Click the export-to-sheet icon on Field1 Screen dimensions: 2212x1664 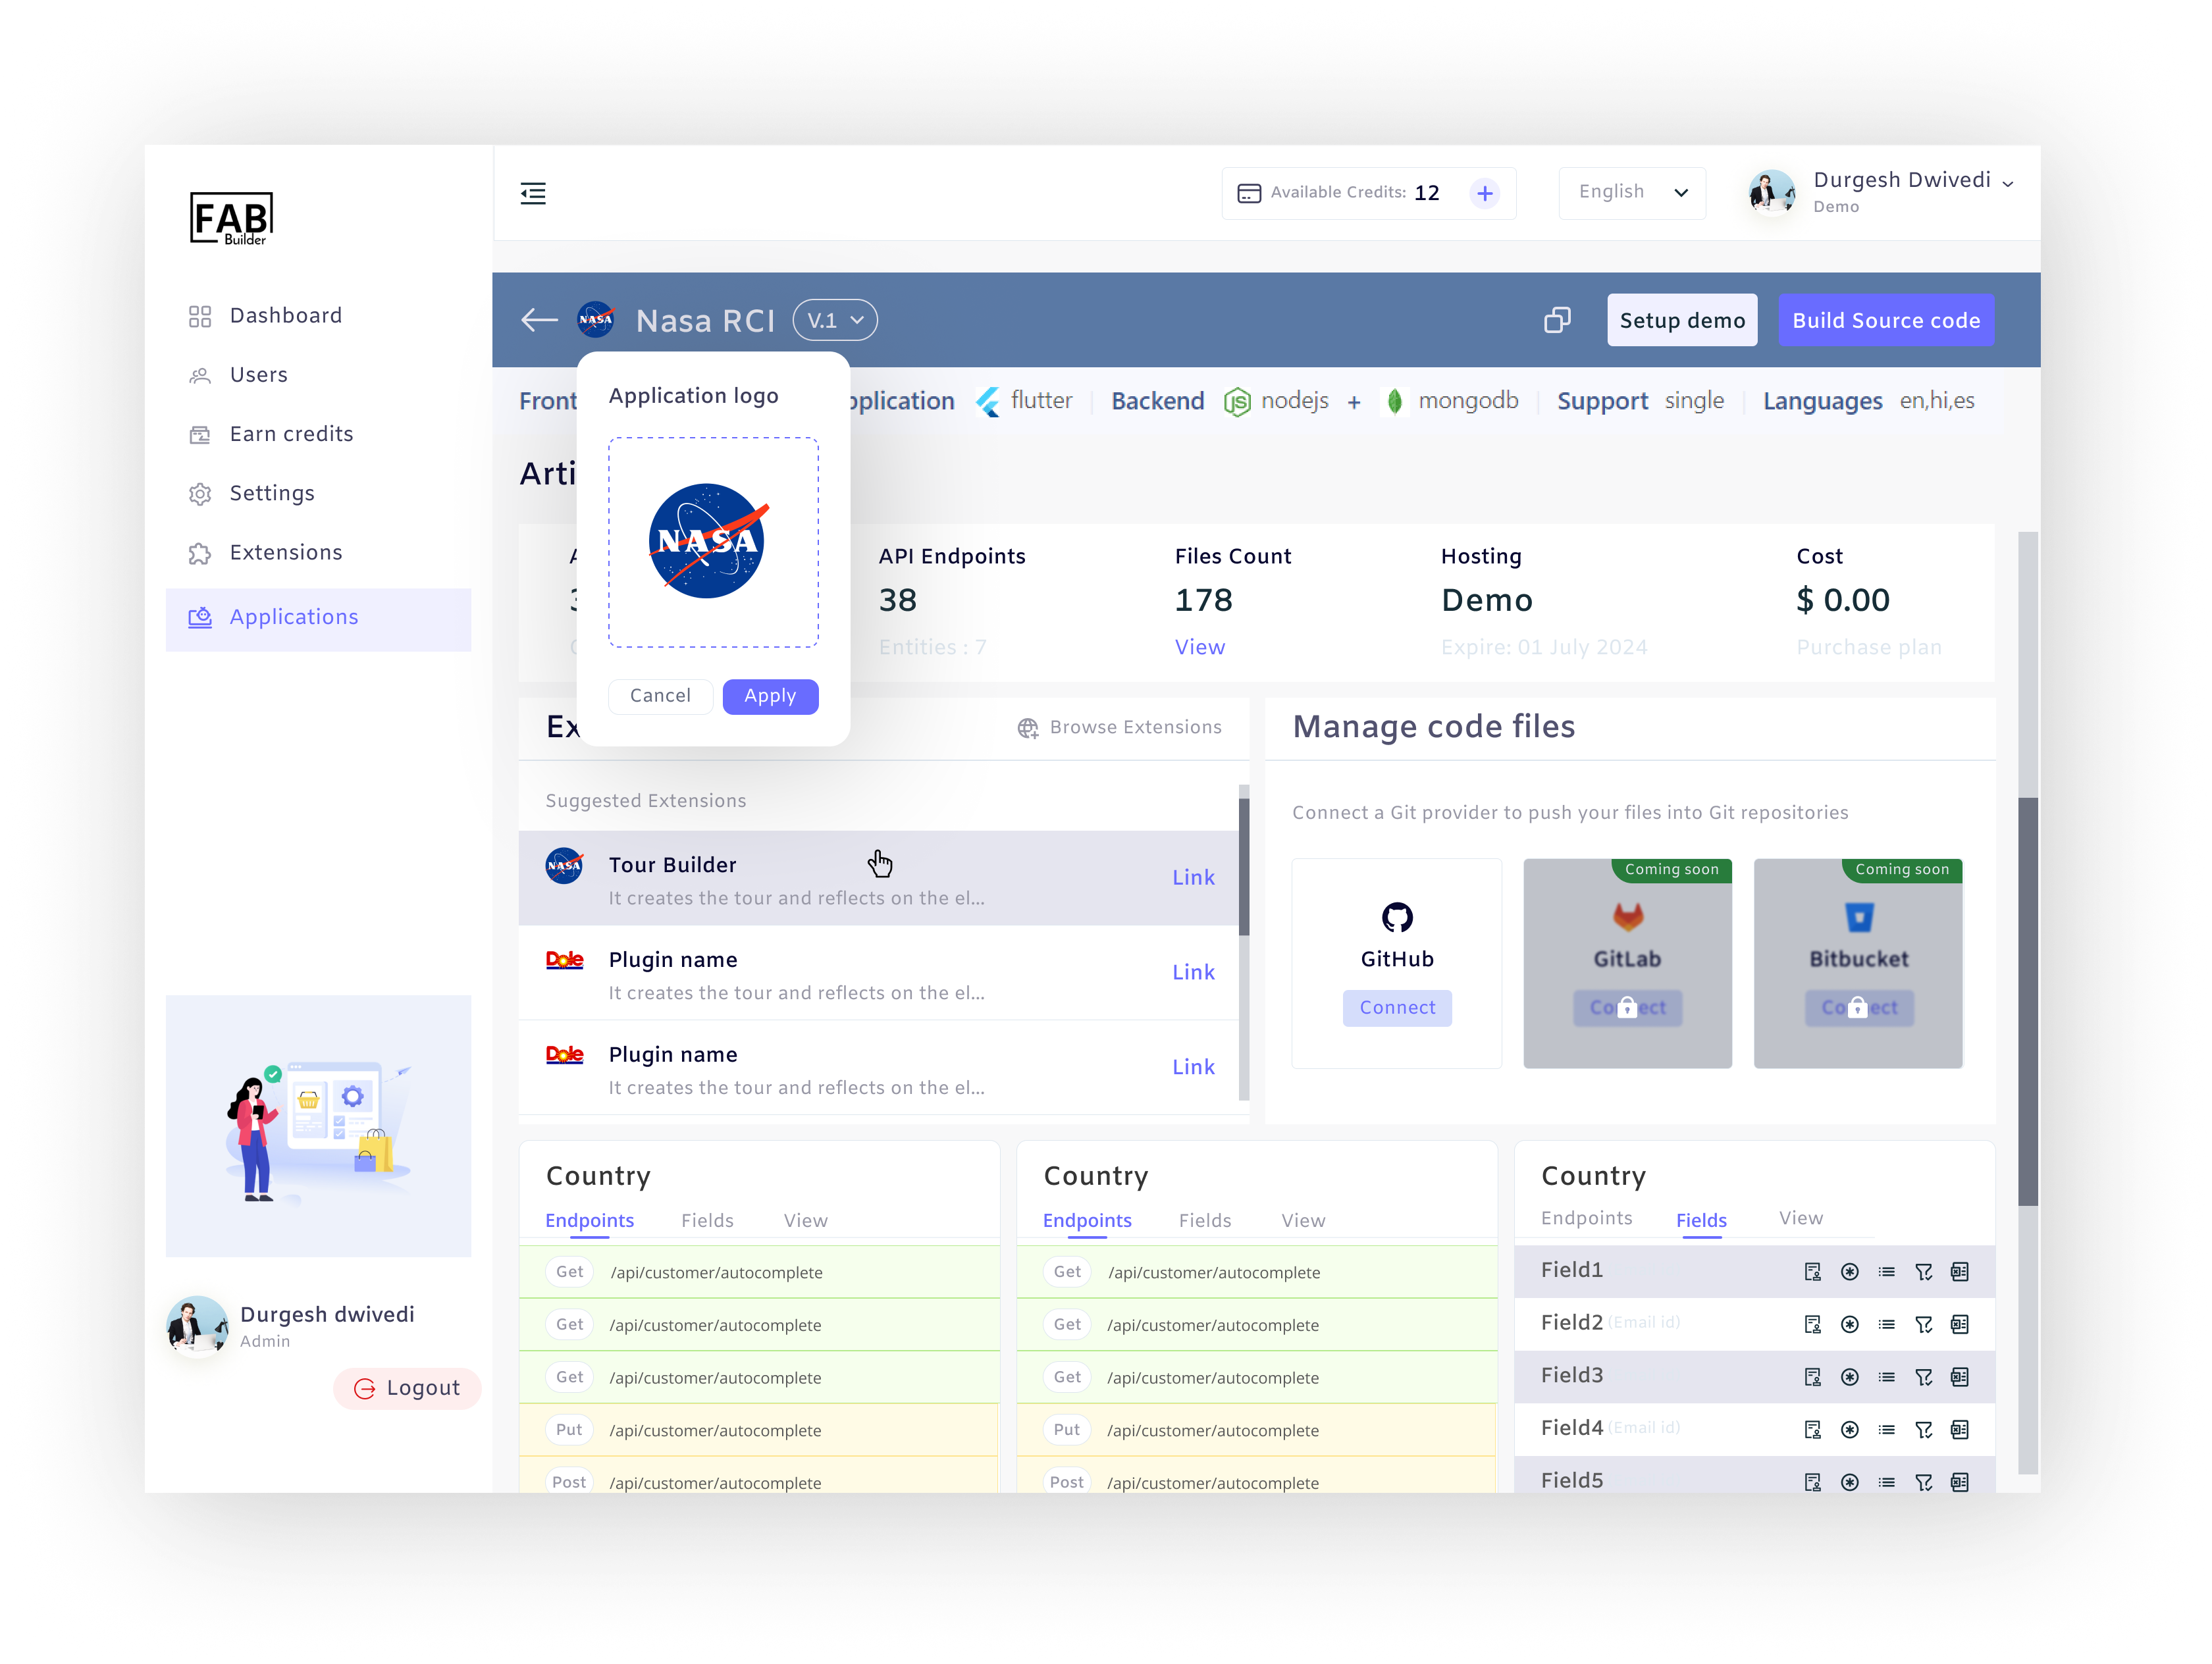1960,1271
